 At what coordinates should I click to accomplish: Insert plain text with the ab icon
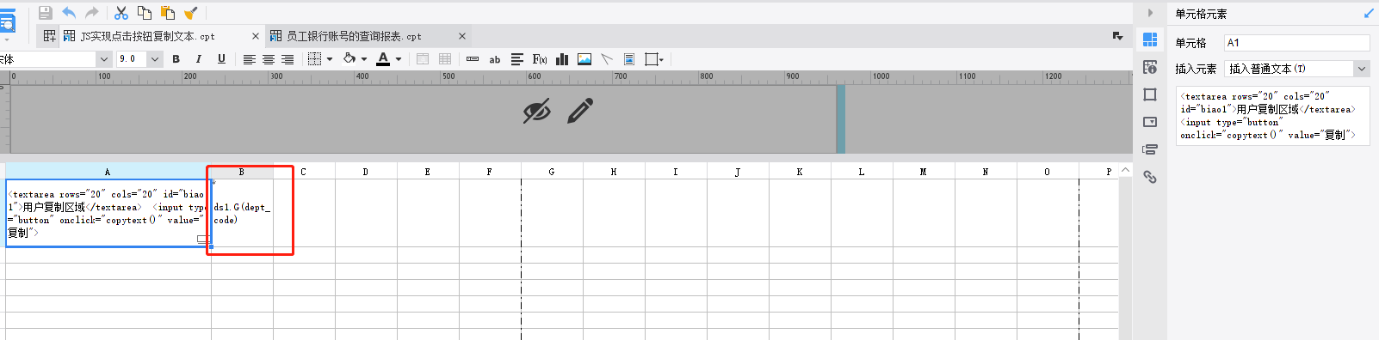point(495,59)
